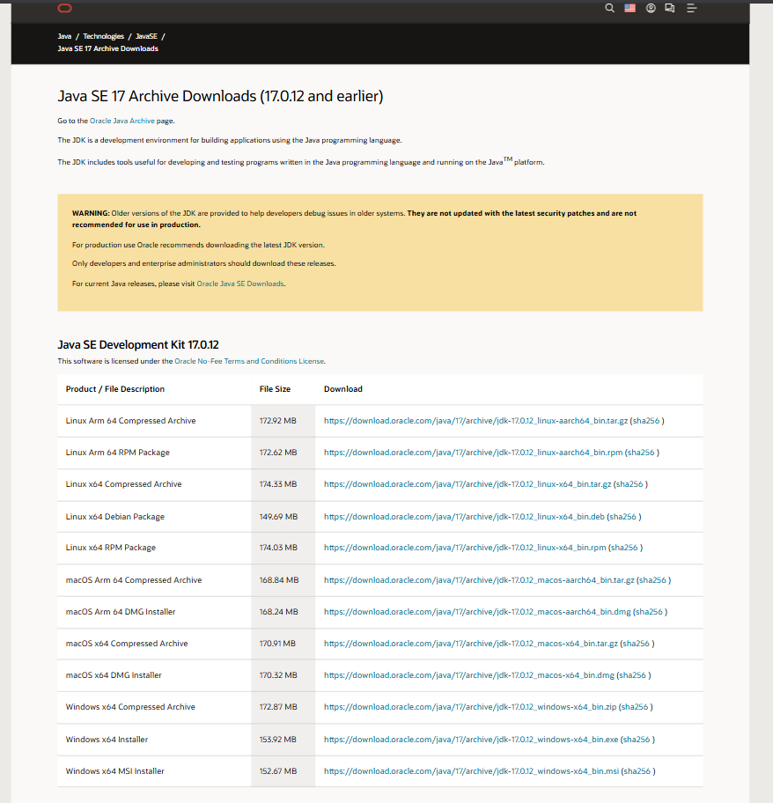Download windows-x64 exe installer link
The width and height of the screenshot is (773, 803).
click(x=471, y=740)
